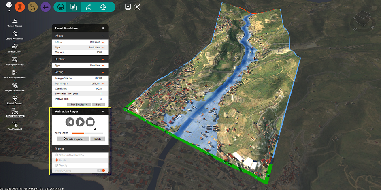Open the purple bridge design tools icon

click(x=45, y=7)
